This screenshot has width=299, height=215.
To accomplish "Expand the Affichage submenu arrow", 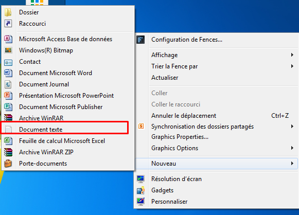I will coord(292,55).
